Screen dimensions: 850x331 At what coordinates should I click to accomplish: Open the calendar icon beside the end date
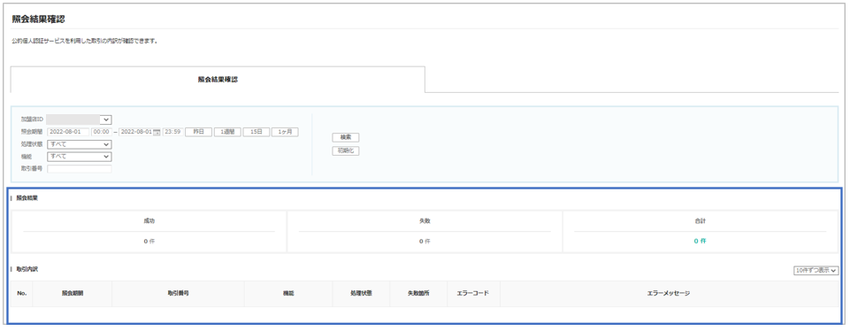[x=157, y=132]
